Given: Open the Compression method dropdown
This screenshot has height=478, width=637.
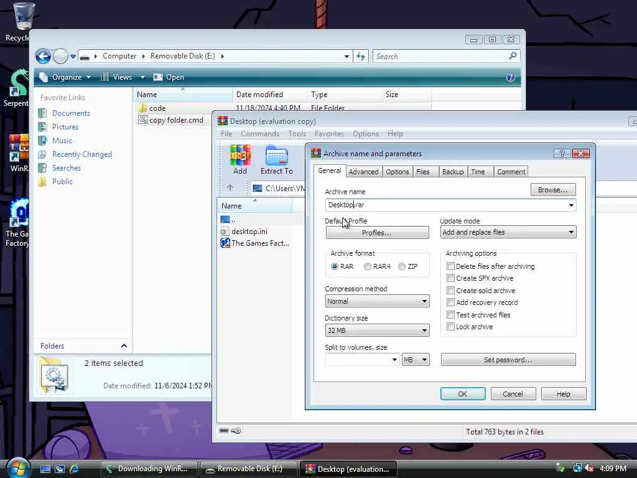Looking at the screenshot, I should [x=377, y=301].
